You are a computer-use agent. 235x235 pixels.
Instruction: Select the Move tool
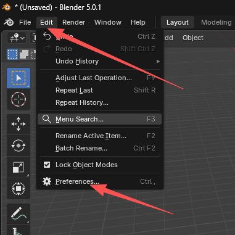[19, 124]
